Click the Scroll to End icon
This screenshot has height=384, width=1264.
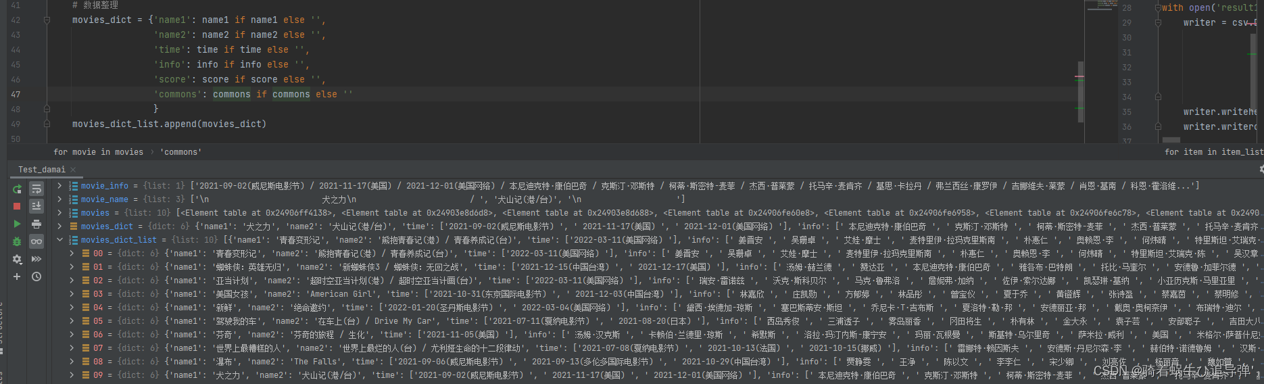[37, 206]
